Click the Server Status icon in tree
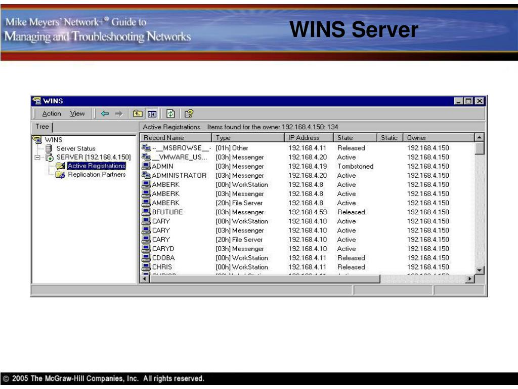The width and height of the screenshot is (518, 389). (49, 148)
